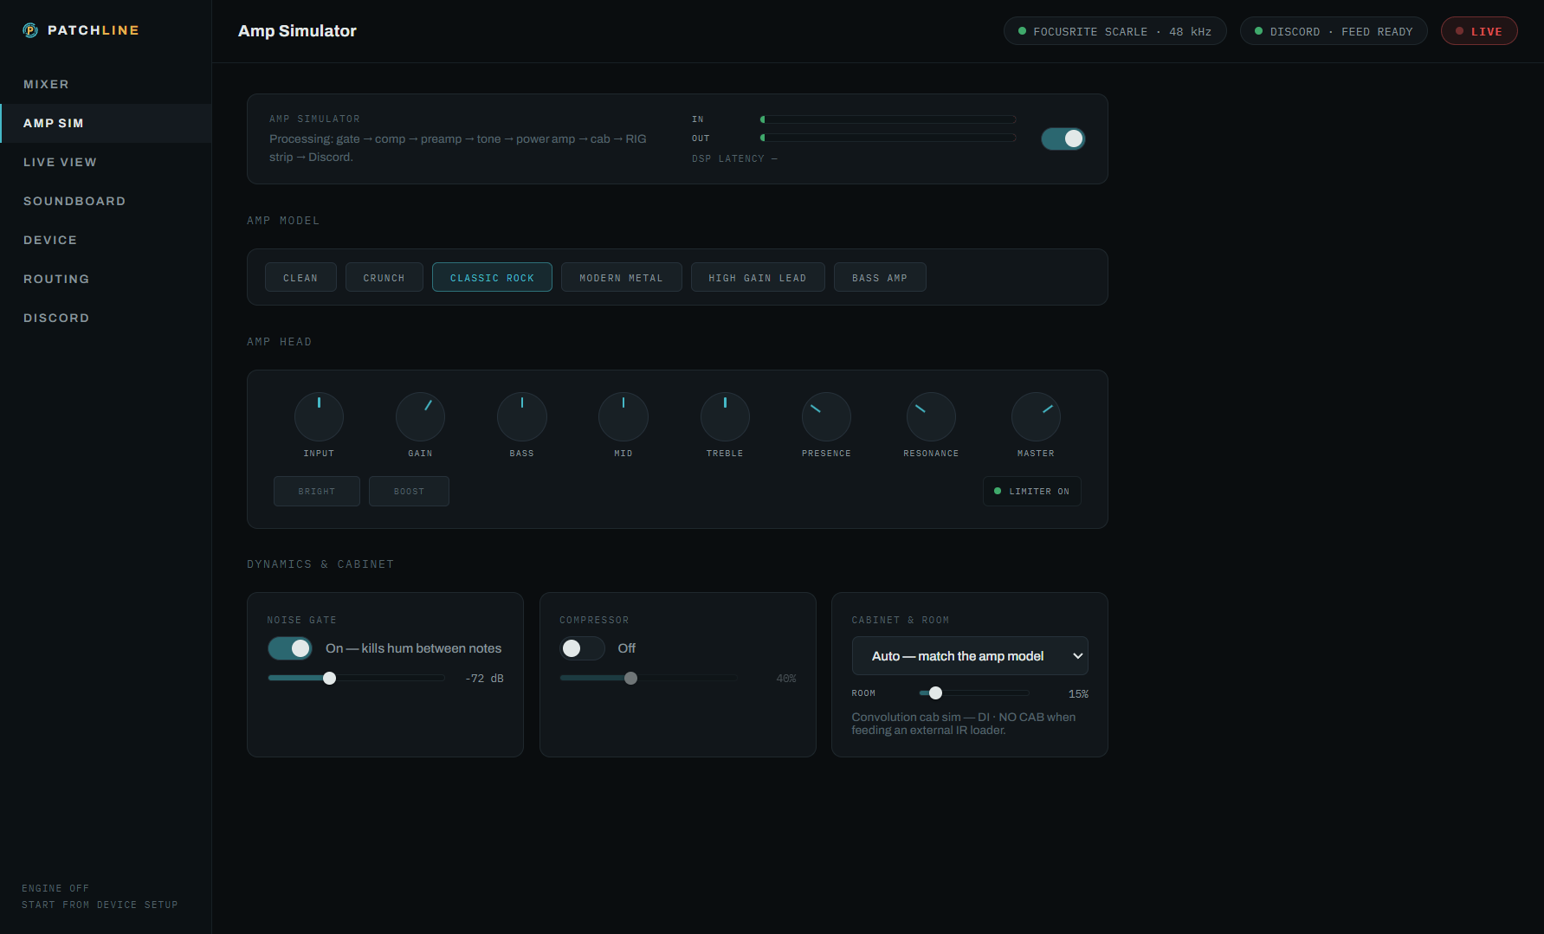The image size is (1544, 934).
Task: Click the Bass knob
Action: click(x=522, y=416)
